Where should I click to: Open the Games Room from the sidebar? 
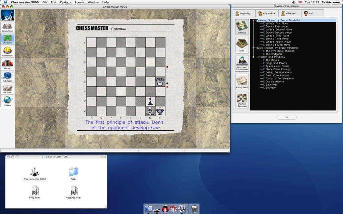point(7,27)
